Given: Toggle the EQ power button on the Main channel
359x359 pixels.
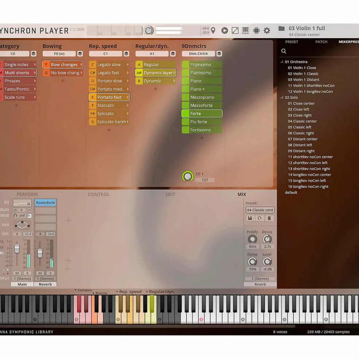Looking at the screenshot, I should point(29,204).
